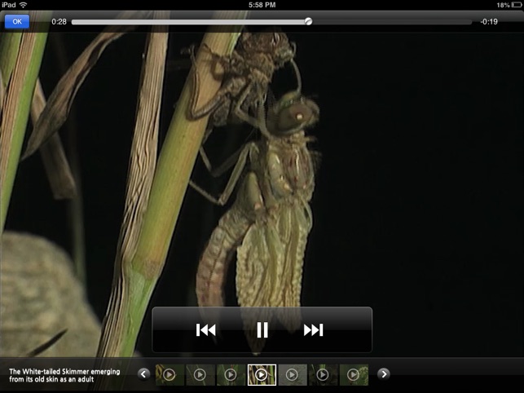The image size is (524, 393).
Task: Skip to the previous video
Action: [x=206, y=329]
